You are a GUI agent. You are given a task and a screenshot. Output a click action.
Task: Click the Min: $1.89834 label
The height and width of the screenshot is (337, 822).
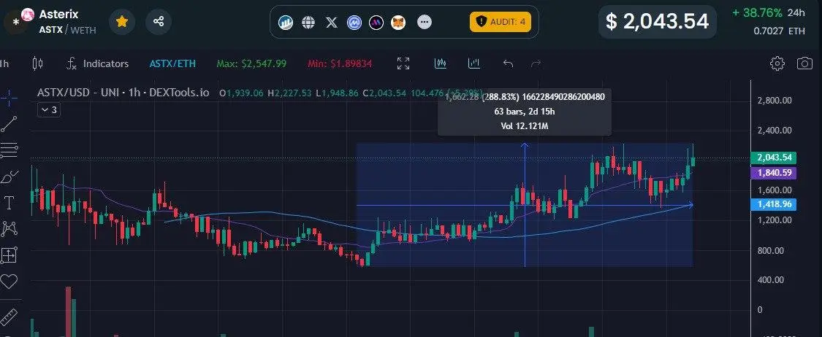(340, 64)
